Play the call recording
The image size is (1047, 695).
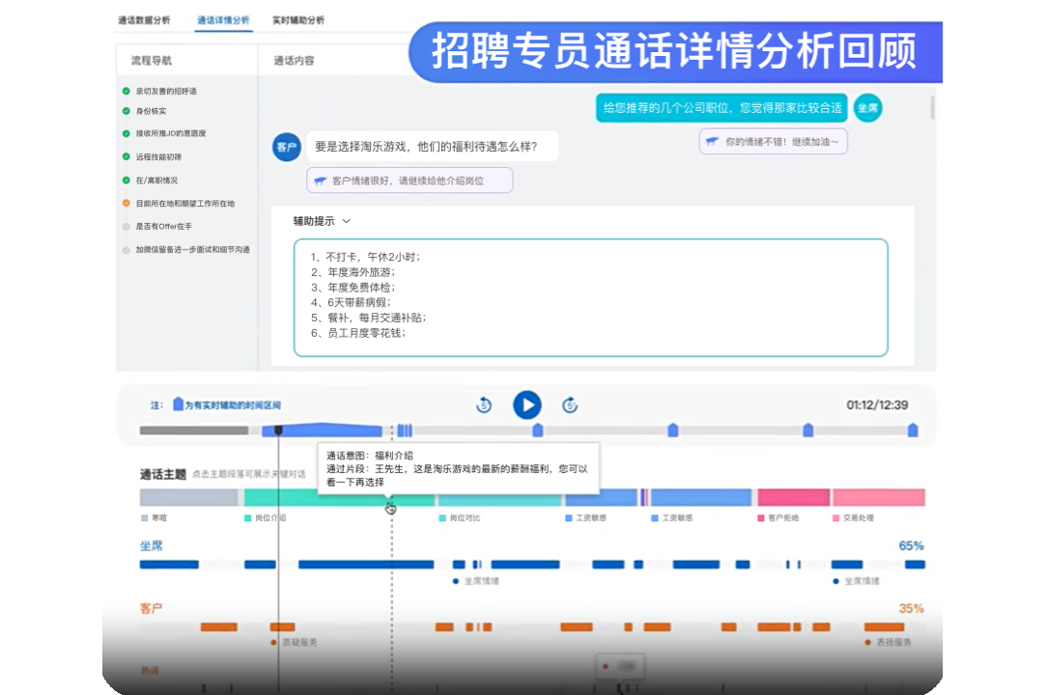pyautogui.click(x=526, y=405)
